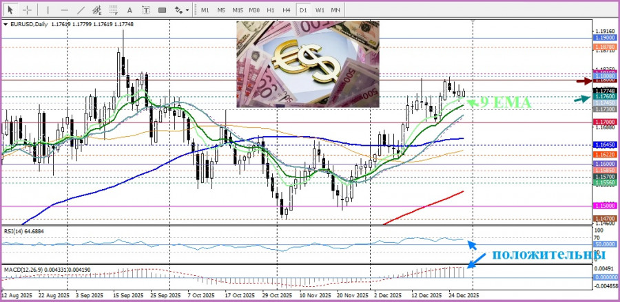Select the cursor arrow tool
This screenshot has width=620, height=302.
[10, 10]
